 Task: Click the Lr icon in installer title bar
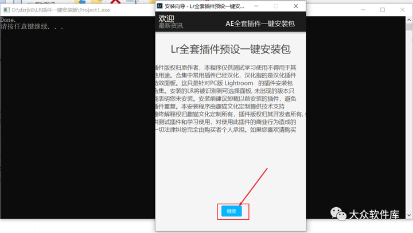[159, 6]
